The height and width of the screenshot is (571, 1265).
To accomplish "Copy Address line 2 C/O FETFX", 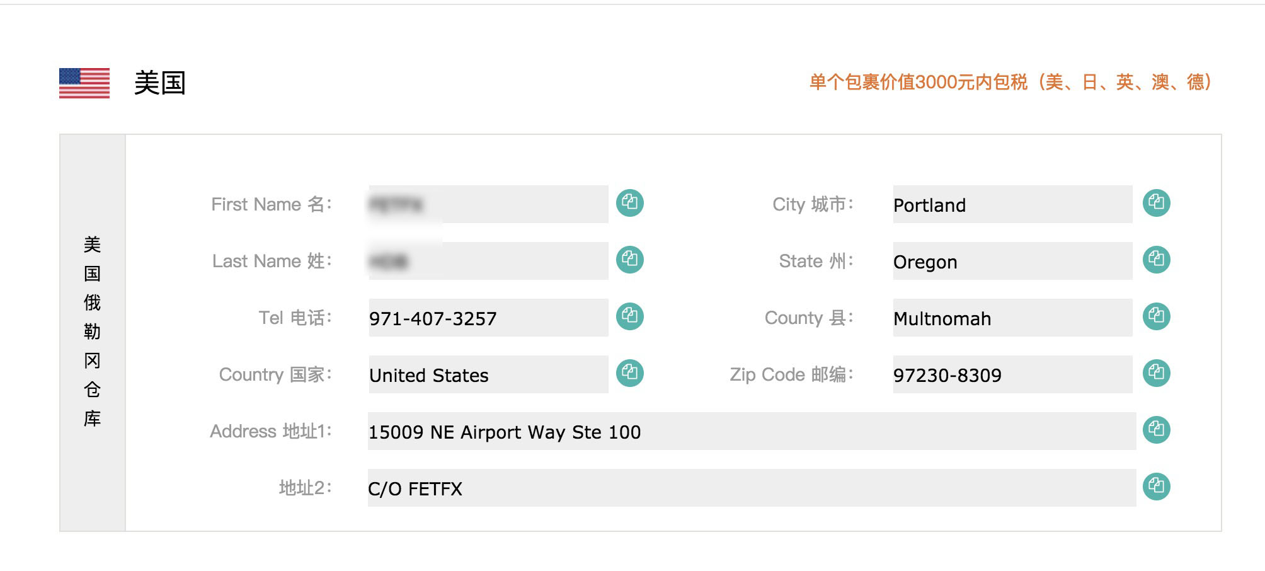I will (x=1156, y=487).
